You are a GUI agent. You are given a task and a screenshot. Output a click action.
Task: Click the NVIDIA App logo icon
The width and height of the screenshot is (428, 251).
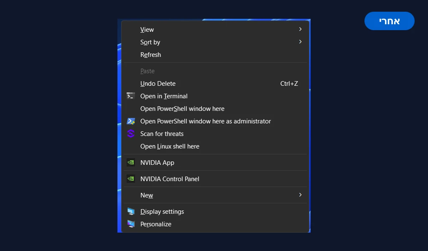click(131, 162)
